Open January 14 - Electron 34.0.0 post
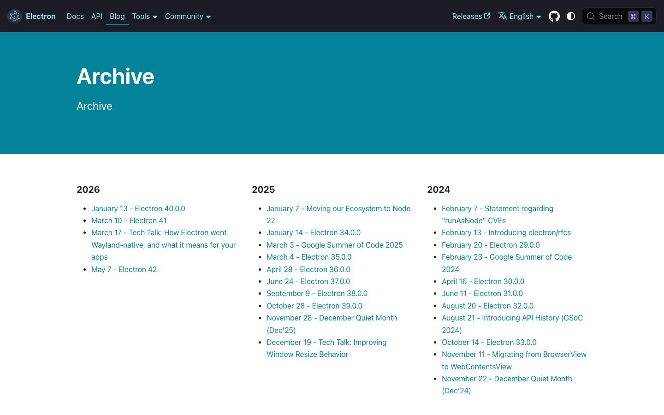 pyautogui.click(x=314, y=232)
